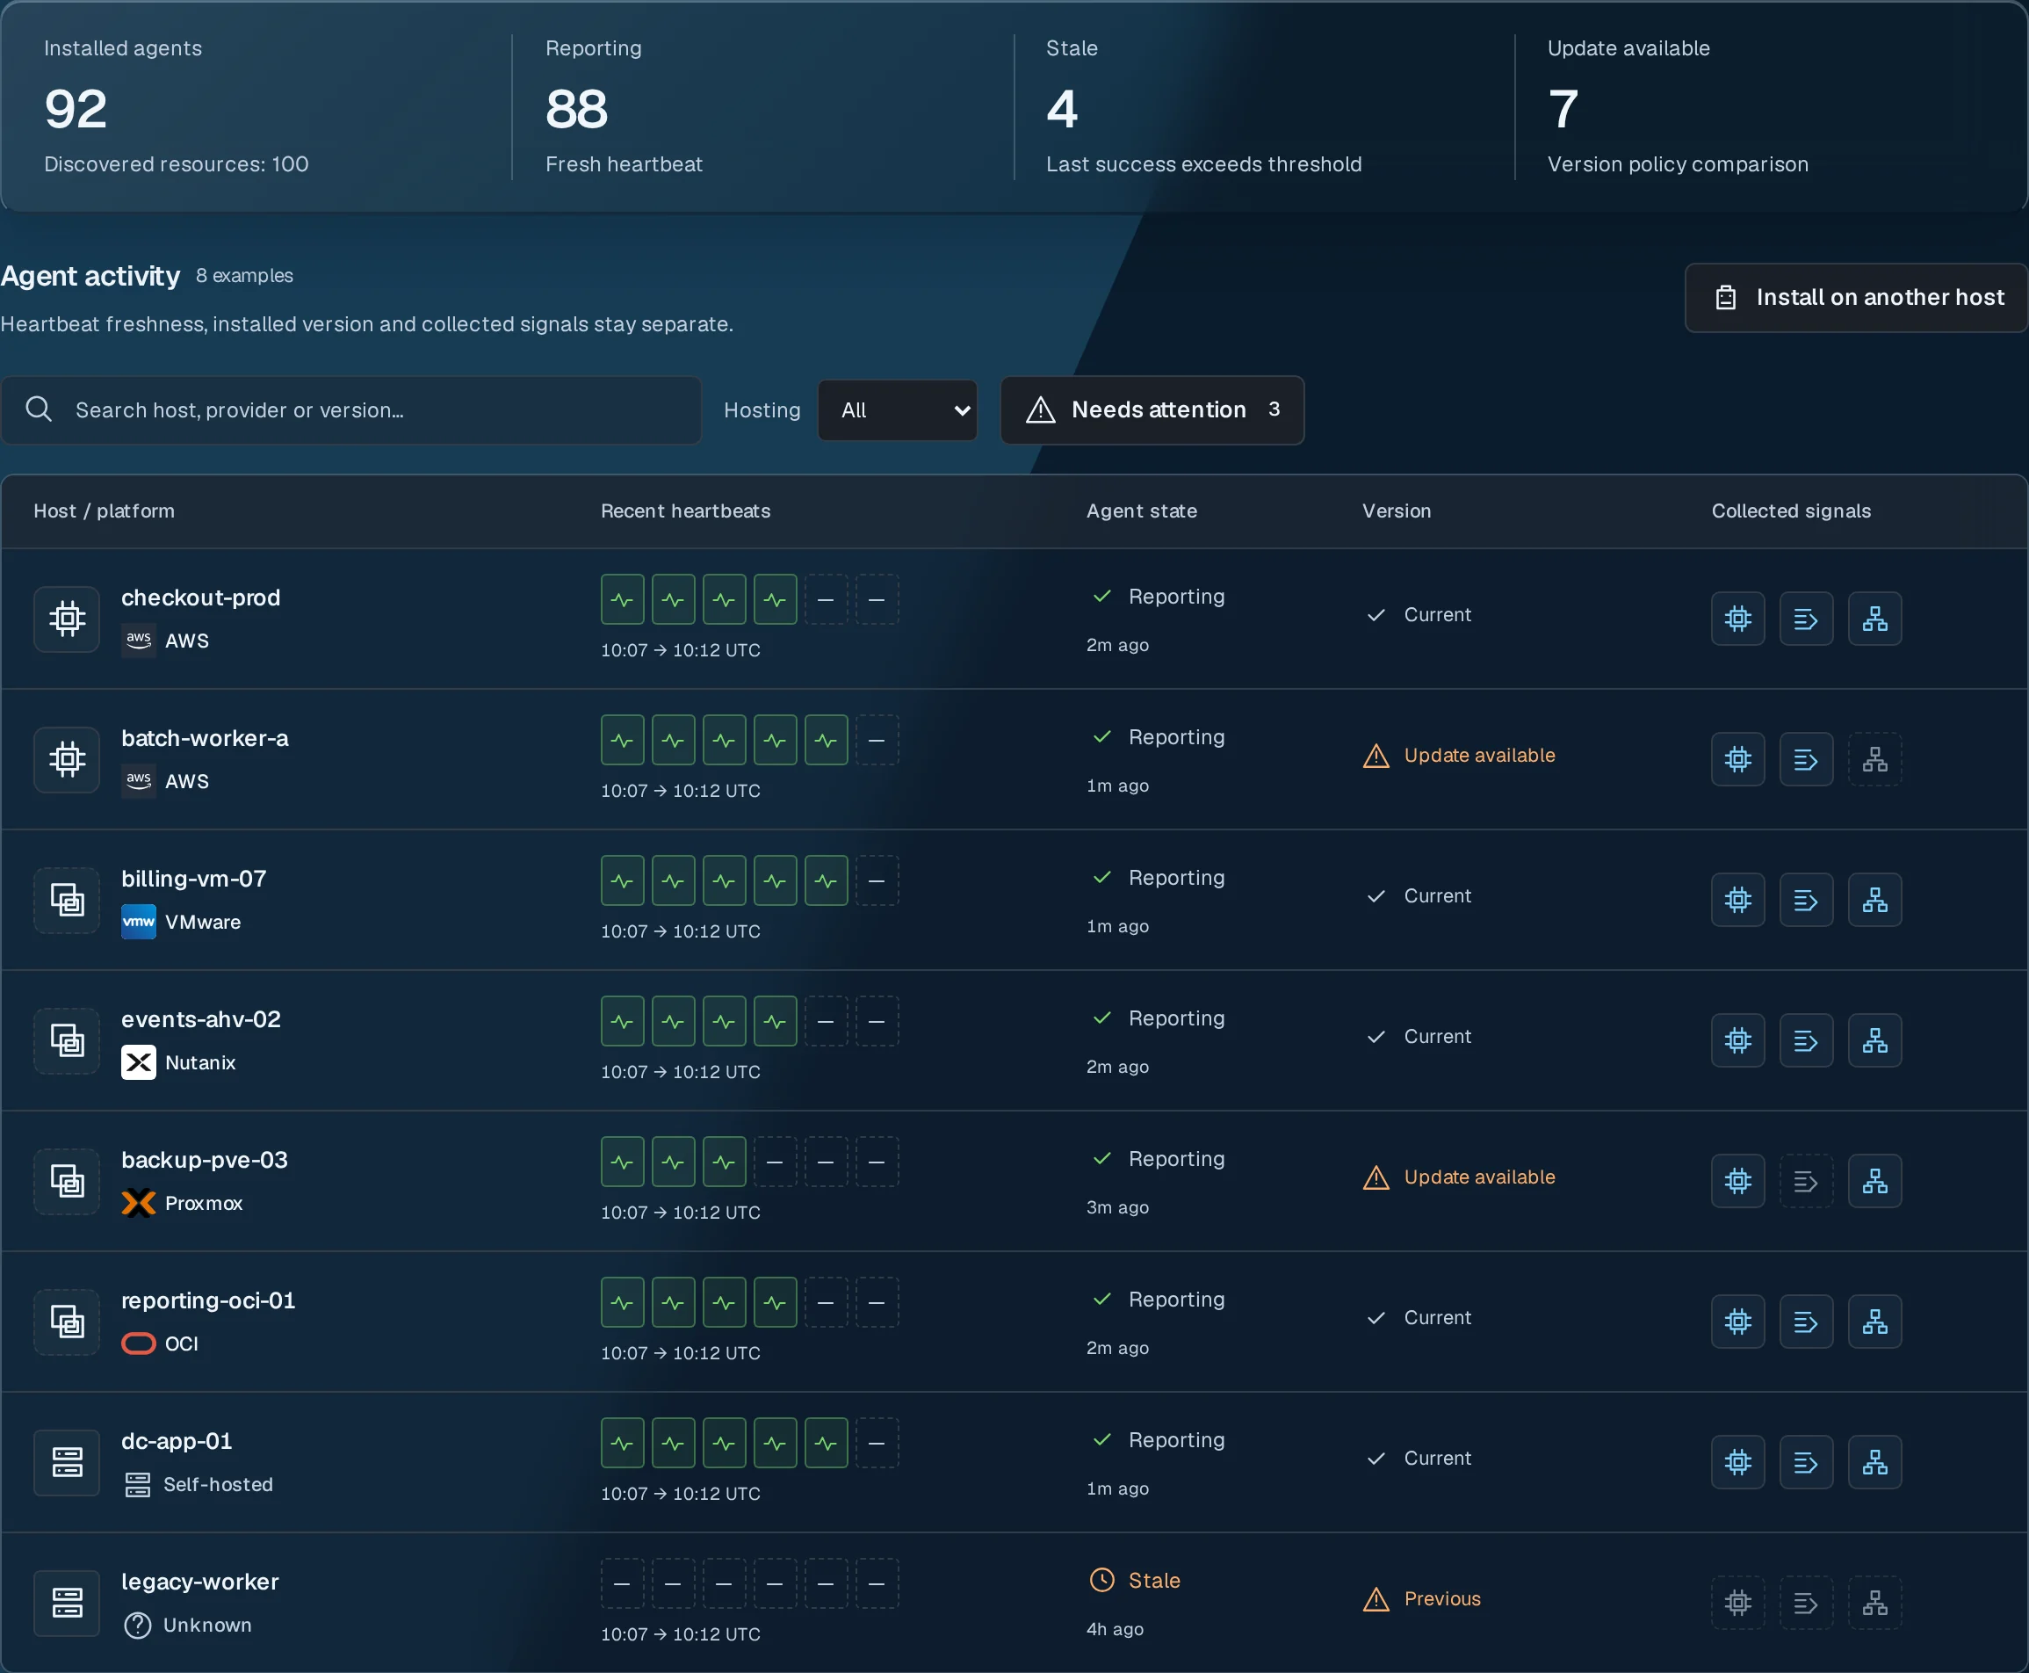
Task: Click the Update available 7 summary card
Action: 1771,106
